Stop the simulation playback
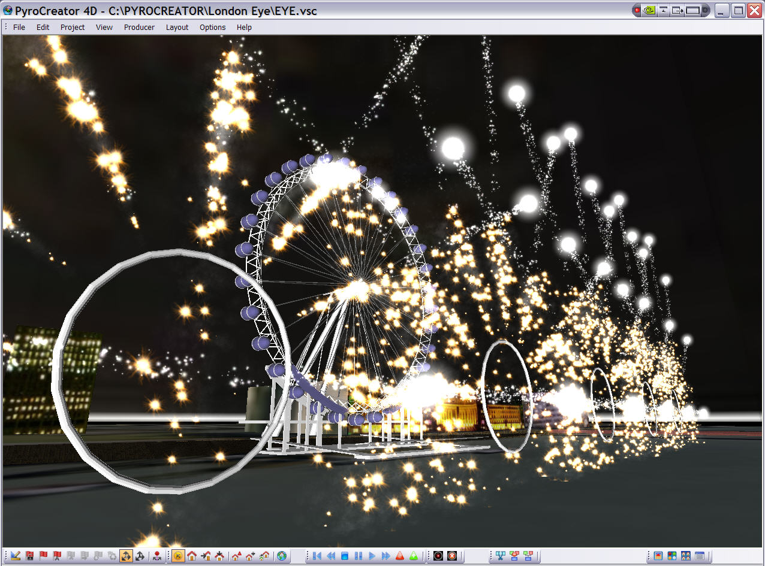The image size is (765, 566). (344, 556)
